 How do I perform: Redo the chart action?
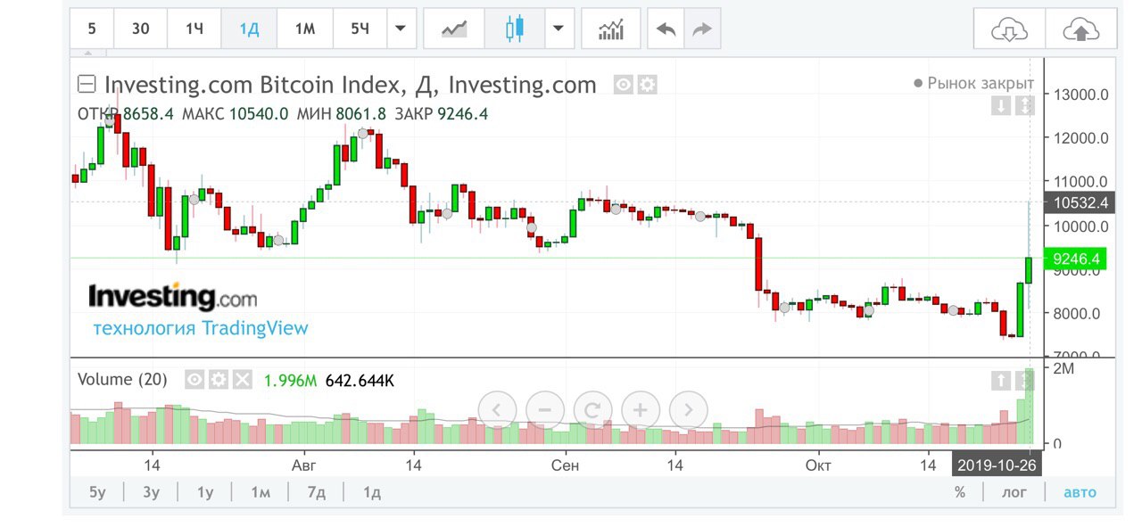pos(702,29)
